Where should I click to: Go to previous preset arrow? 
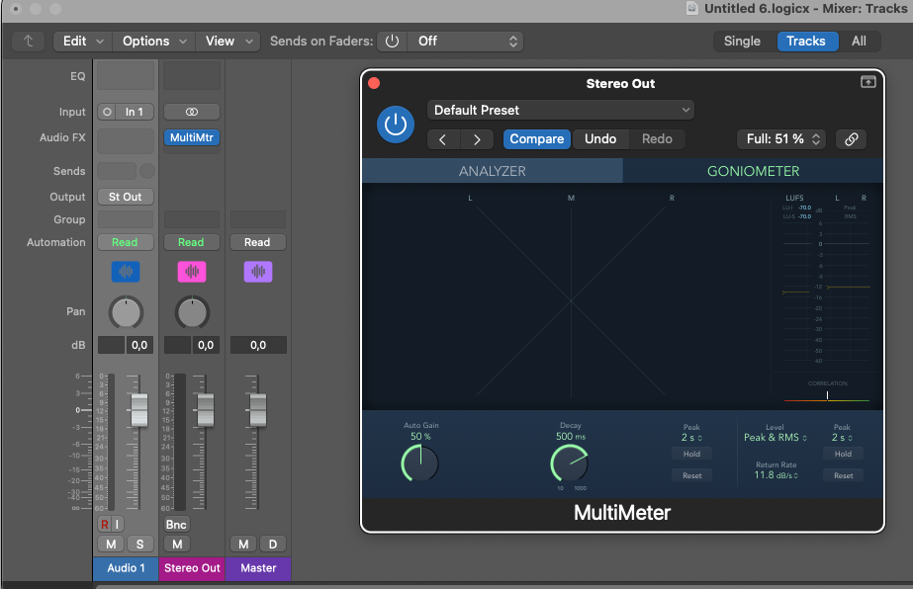click(x=443, y=139)
